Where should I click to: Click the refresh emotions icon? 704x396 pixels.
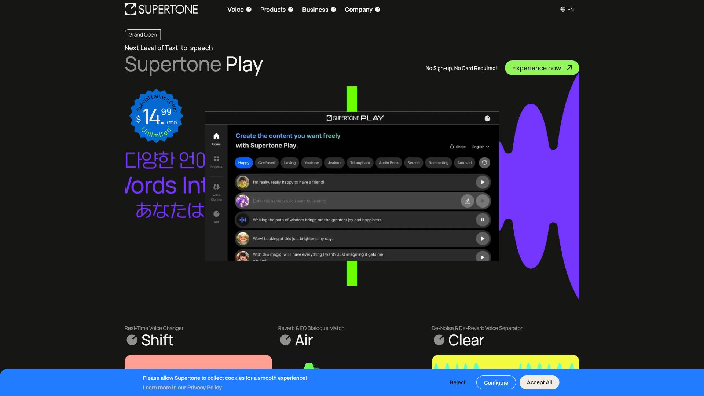[484, 163]
